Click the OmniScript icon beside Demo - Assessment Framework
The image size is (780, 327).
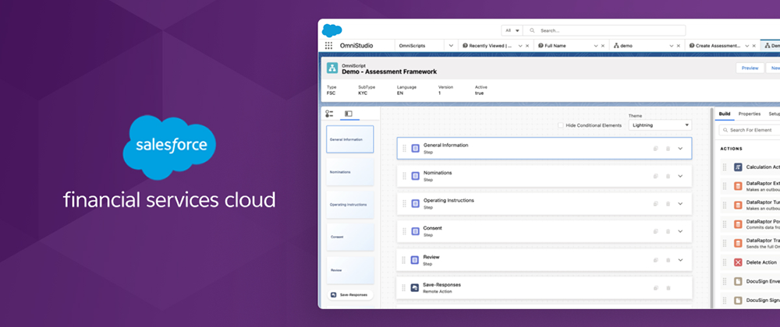332,68
